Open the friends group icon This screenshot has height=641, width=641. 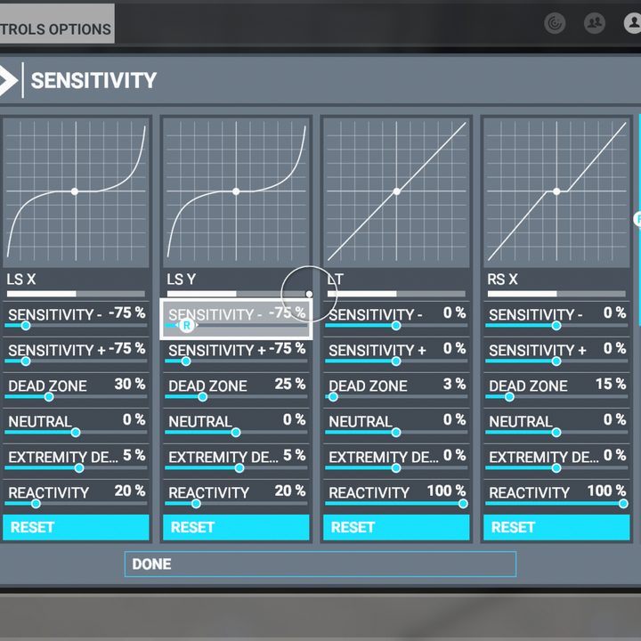(595, 23)
